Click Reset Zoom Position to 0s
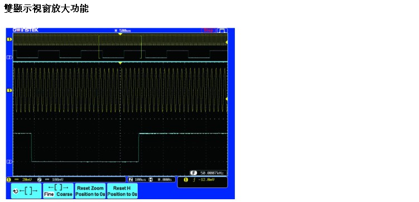Screen dimensions: 419x202 coord(90,191)
